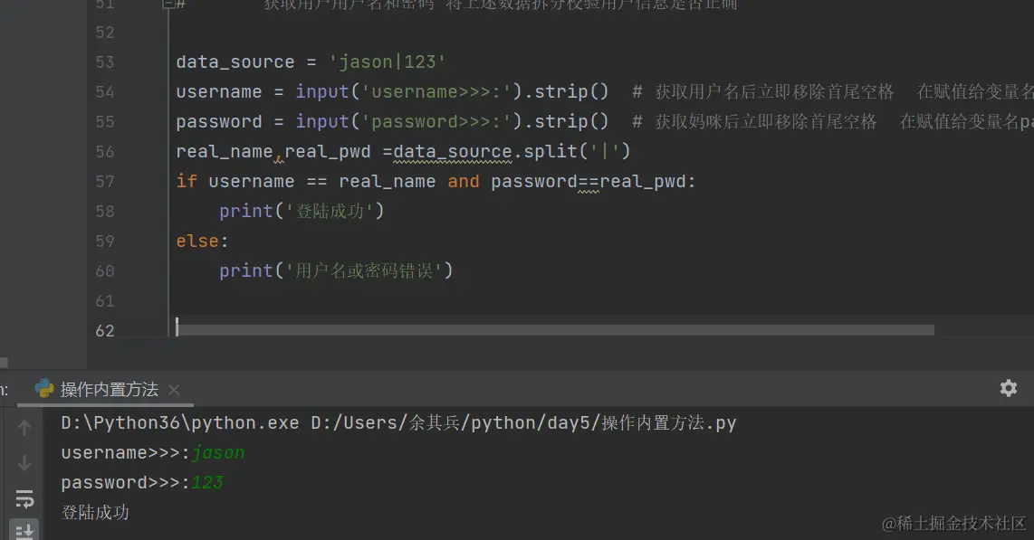
Task: Collapse the comment block fold marker
Action: 168,4
